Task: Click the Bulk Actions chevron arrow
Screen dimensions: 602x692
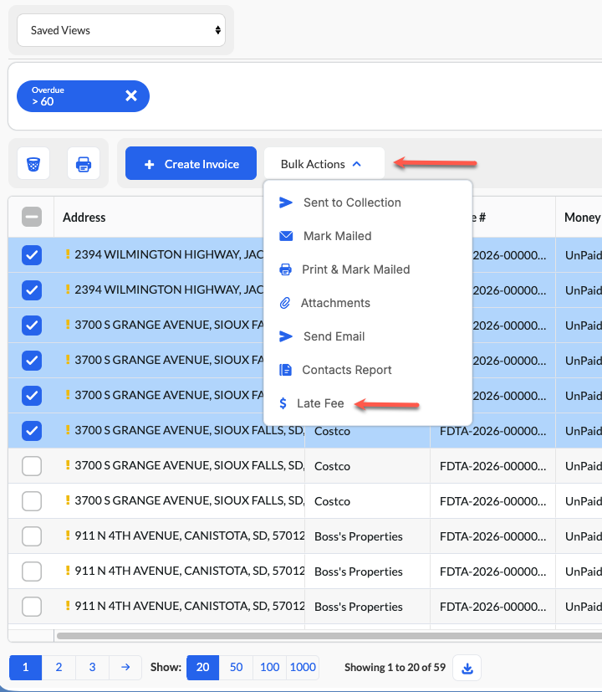Action: tap(357, 164)
